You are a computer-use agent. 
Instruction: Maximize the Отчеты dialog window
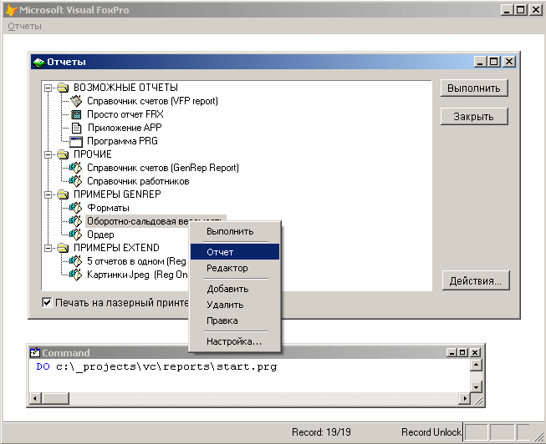(x=494, y=62)
